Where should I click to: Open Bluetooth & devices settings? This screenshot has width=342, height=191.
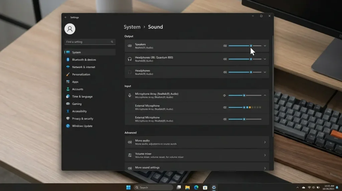(x=90, y=59)
